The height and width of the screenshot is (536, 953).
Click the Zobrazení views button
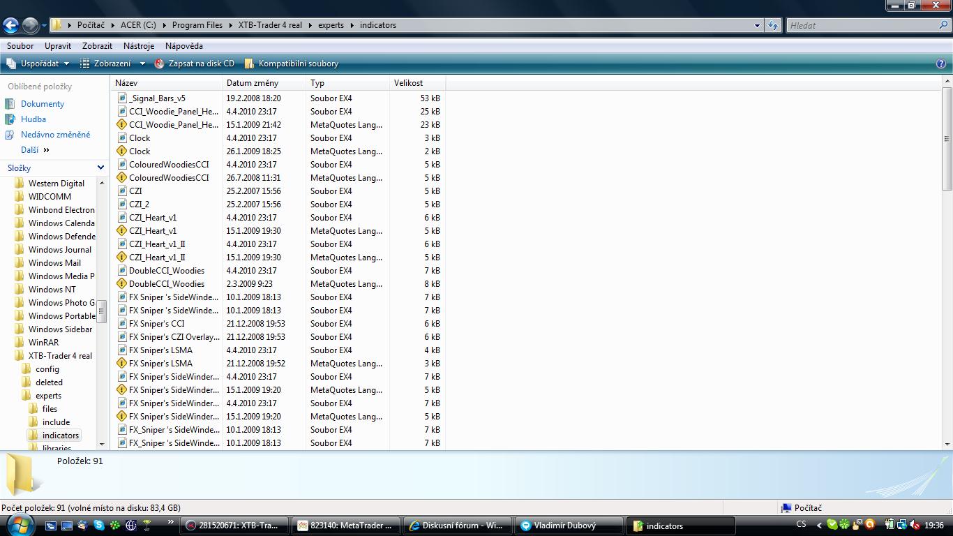[x=105, y=64]
